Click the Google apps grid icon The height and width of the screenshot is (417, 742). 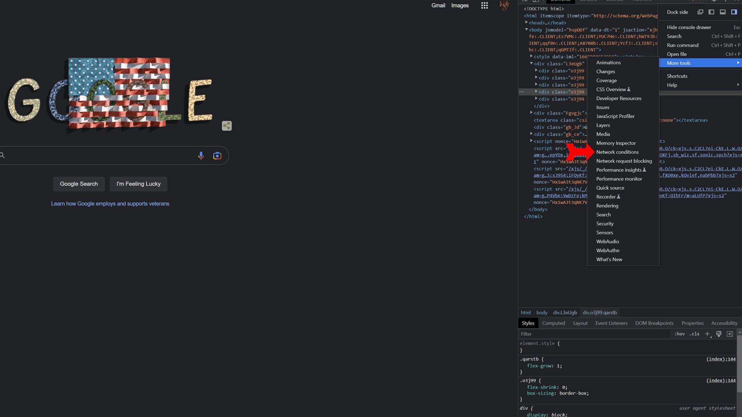[x=484, y=5]
